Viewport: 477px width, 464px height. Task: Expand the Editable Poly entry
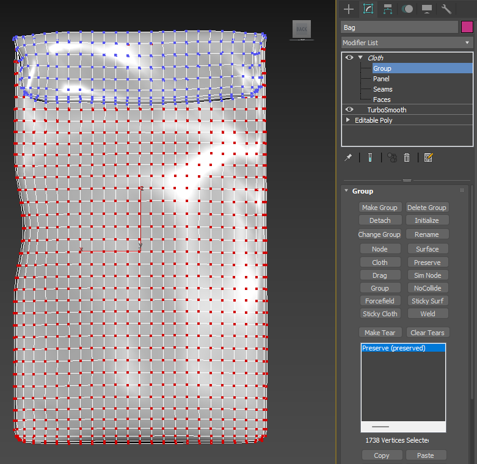click(349, 120)
